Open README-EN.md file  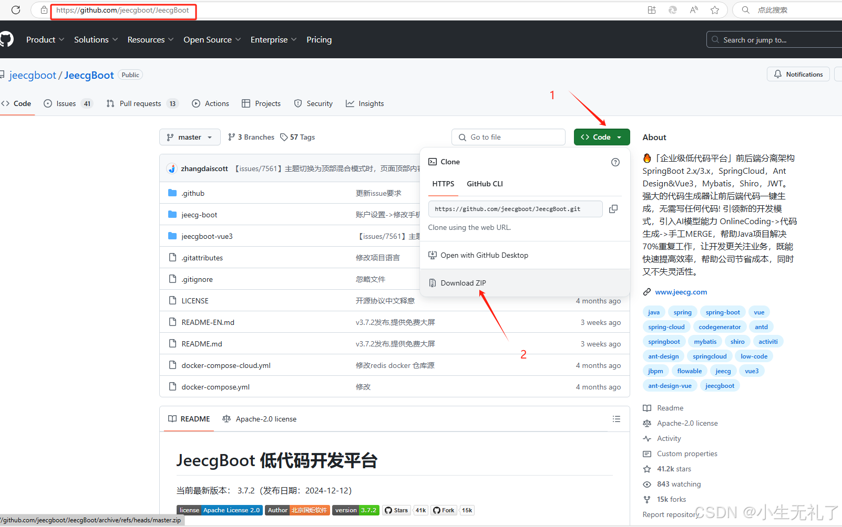tap(208, 322)
